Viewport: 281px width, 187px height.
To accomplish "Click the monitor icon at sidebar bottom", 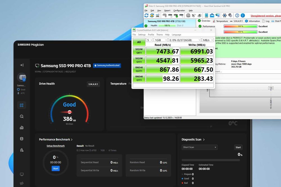I will pos(22,174).
